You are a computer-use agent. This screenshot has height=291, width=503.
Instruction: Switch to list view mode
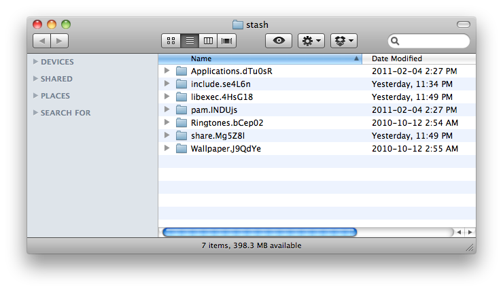[x=190, y=41]
